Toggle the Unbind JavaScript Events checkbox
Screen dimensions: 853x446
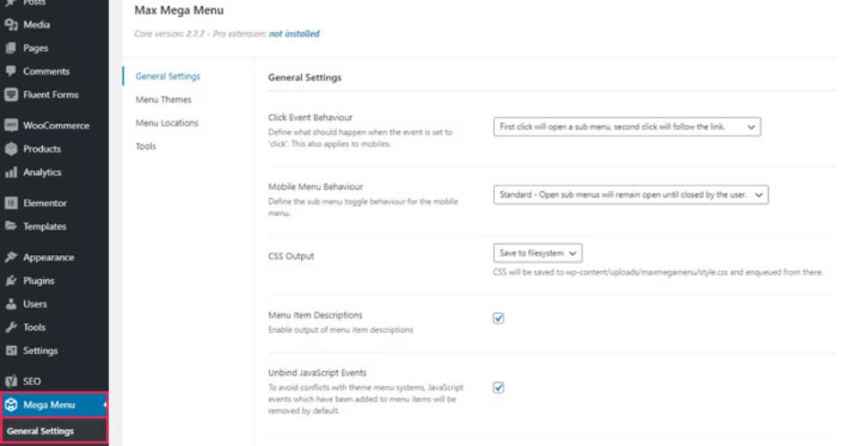pos(499,387)
